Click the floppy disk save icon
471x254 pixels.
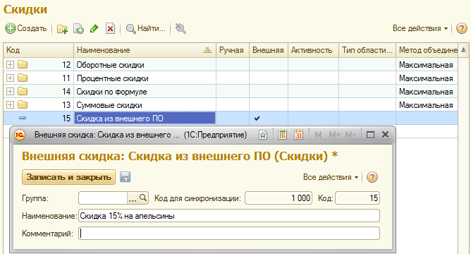pos(125,177)
